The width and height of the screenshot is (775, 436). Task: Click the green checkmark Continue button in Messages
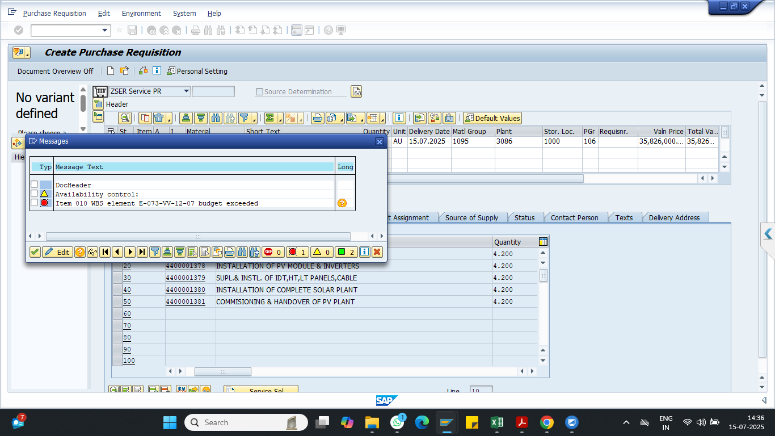35,252
